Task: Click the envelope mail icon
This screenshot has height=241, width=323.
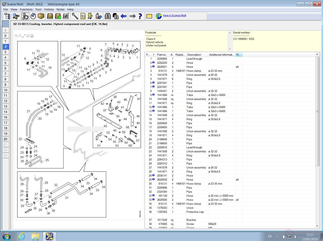Action: (149, 16)
